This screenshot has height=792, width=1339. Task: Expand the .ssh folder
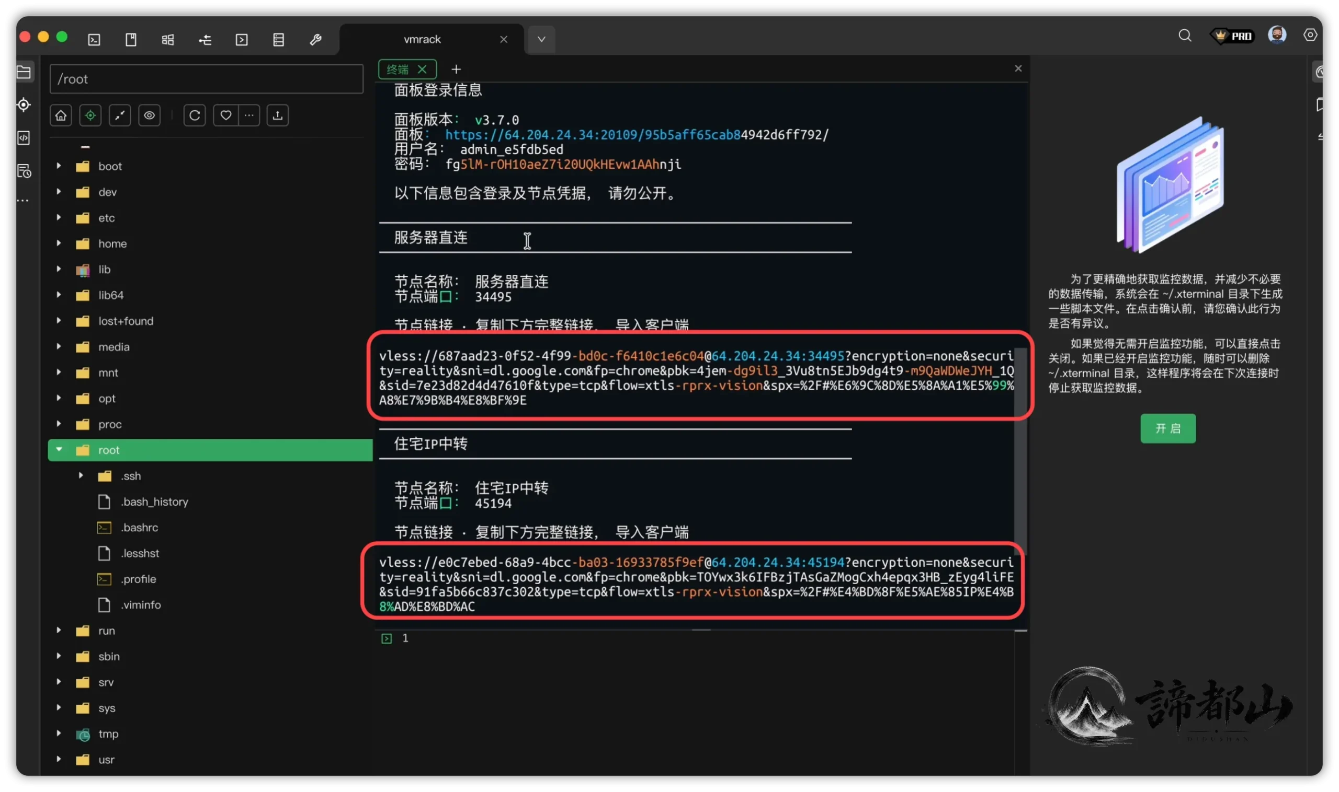(81, 475)
